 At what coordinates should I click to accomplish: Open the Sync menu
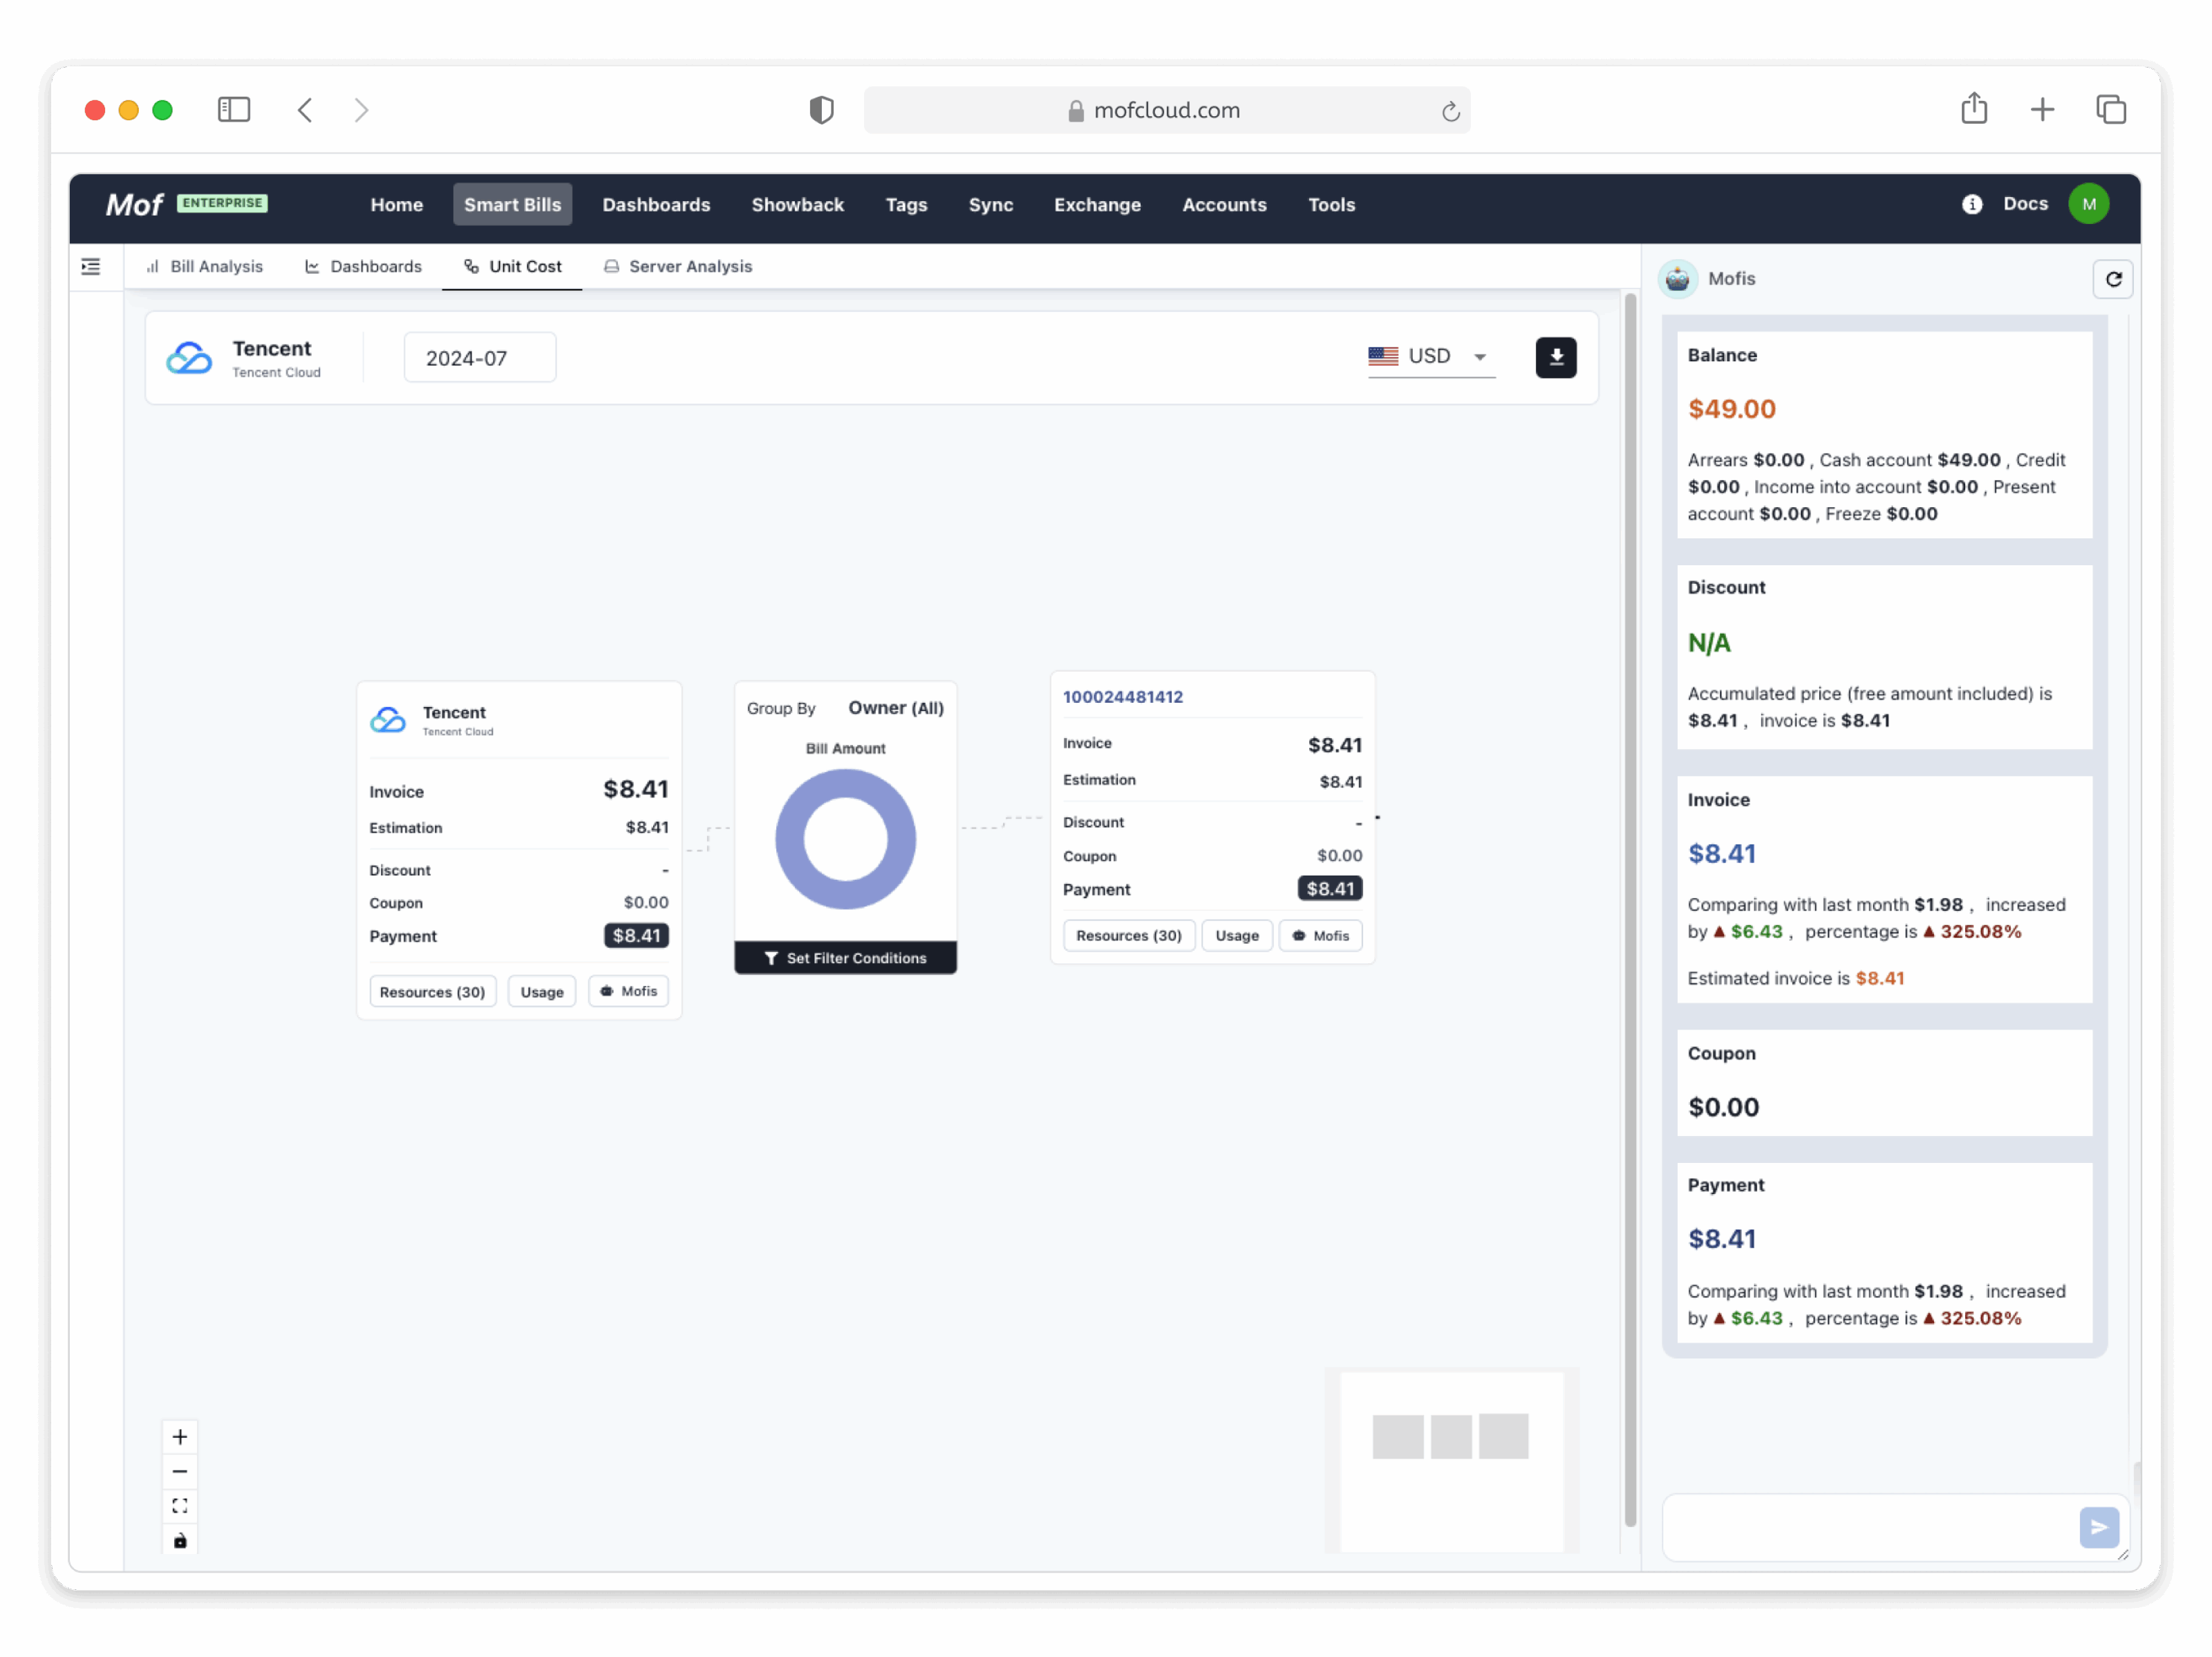(x=990, y=205)
